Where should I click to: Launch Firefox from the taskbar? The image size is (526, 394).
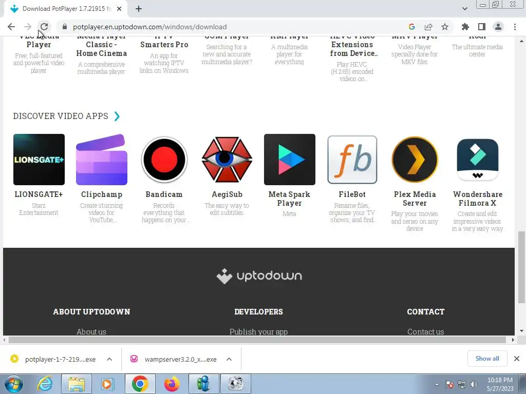172,384
